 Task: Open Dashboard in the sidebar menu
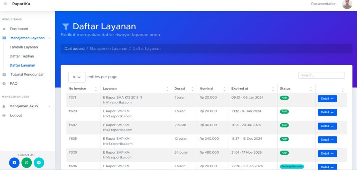[x=19, y=29]
